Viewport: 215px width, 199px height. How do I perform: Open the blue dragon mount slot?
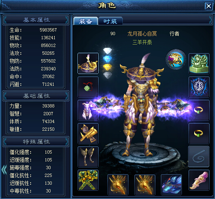(x=171, y=185)
